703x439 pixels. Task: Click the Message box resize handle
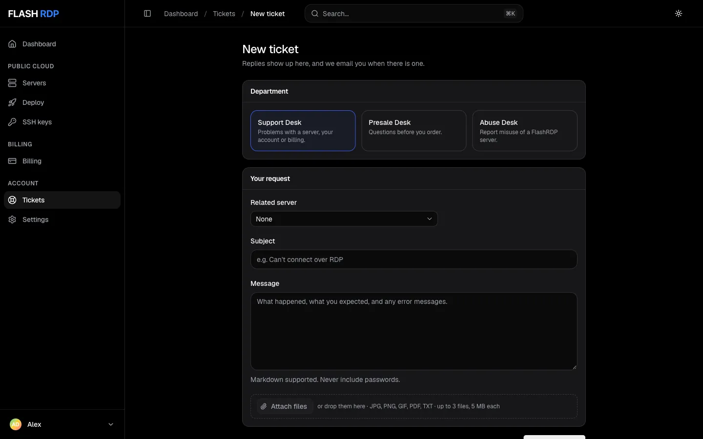point(574,367)
